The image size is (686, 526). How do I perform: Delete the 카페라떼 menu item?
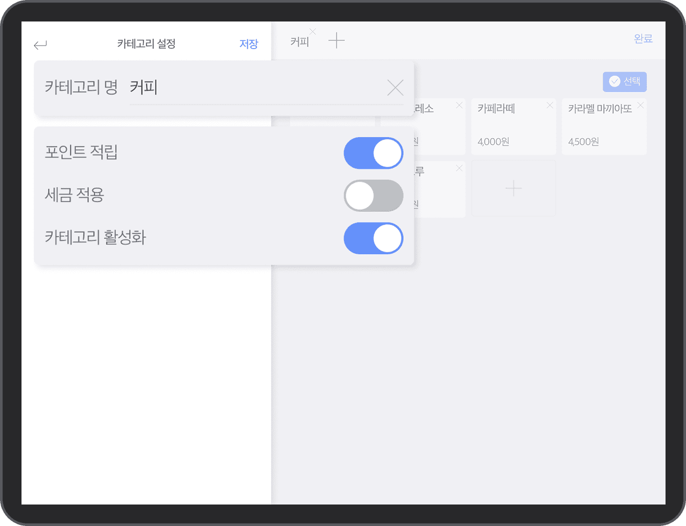pos(550,105)
